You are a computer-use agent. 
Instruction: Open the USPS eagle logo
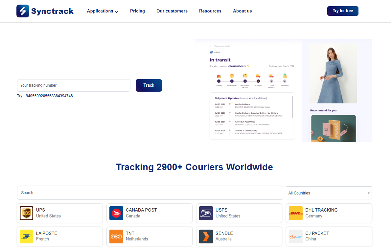click(206, 213)
